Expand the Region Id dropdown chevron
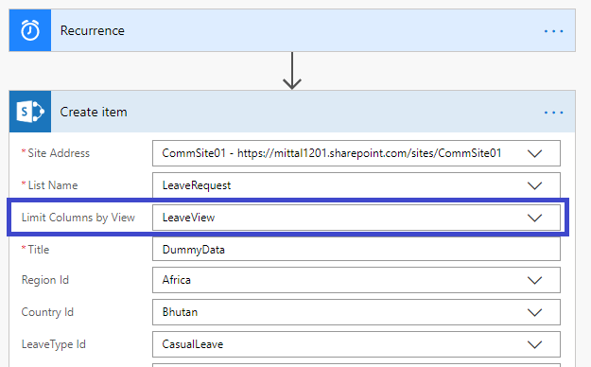This screenshot has width=591, height=367. pos(534,280)
